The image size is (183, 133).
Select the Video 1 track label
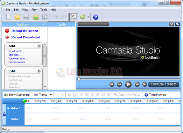click(15, 108)
